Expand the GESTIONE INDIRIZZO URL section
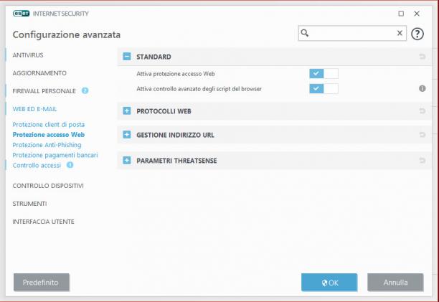 click(127, 135)
